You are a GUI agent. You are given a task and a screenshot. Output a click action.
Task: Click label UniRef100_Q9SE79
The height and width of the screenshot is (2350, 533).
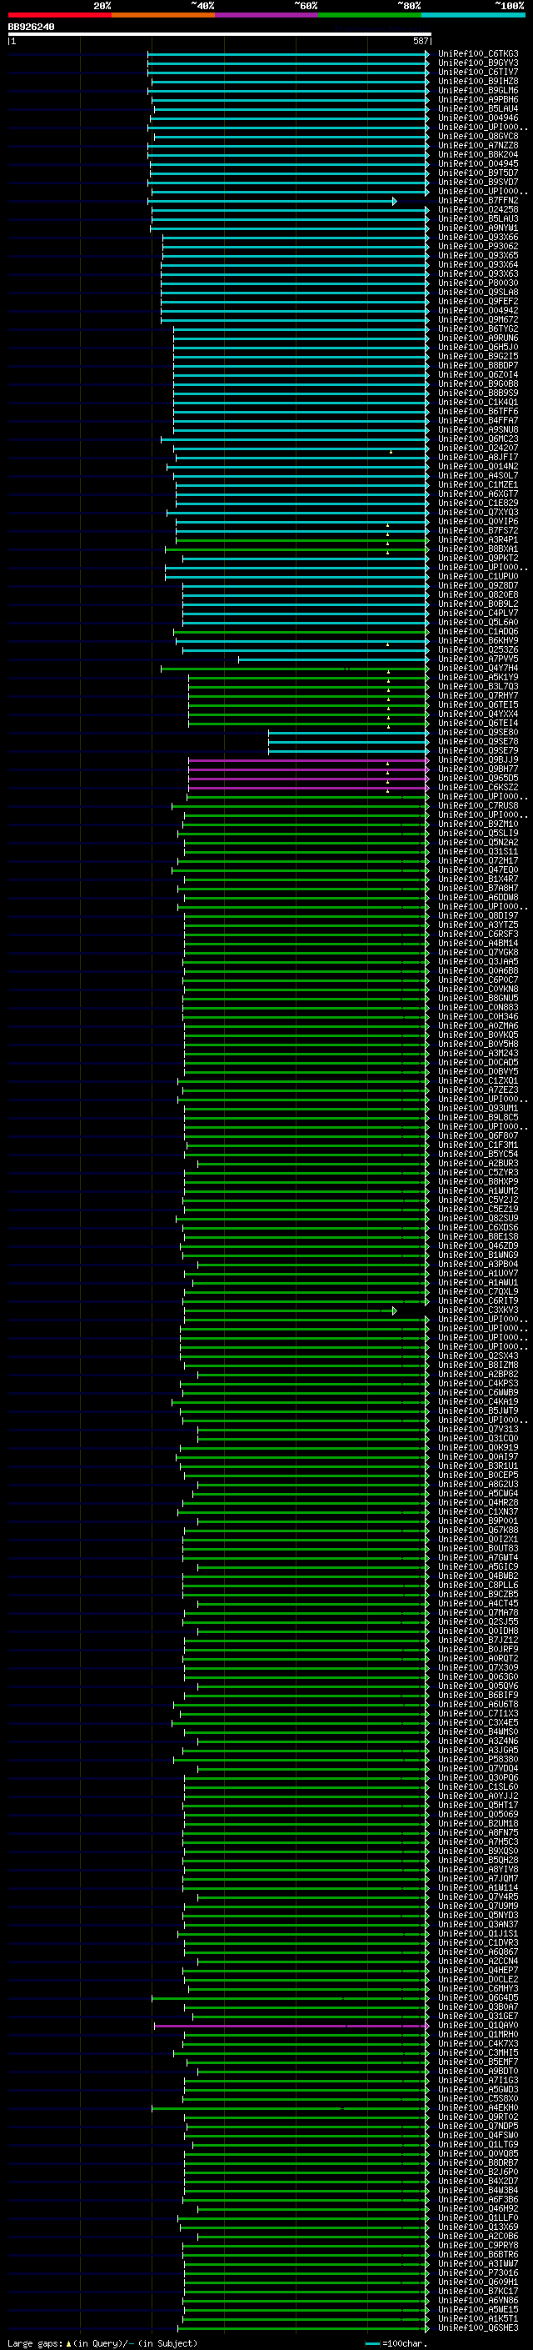pyautogui.click(x=478, y=751)
